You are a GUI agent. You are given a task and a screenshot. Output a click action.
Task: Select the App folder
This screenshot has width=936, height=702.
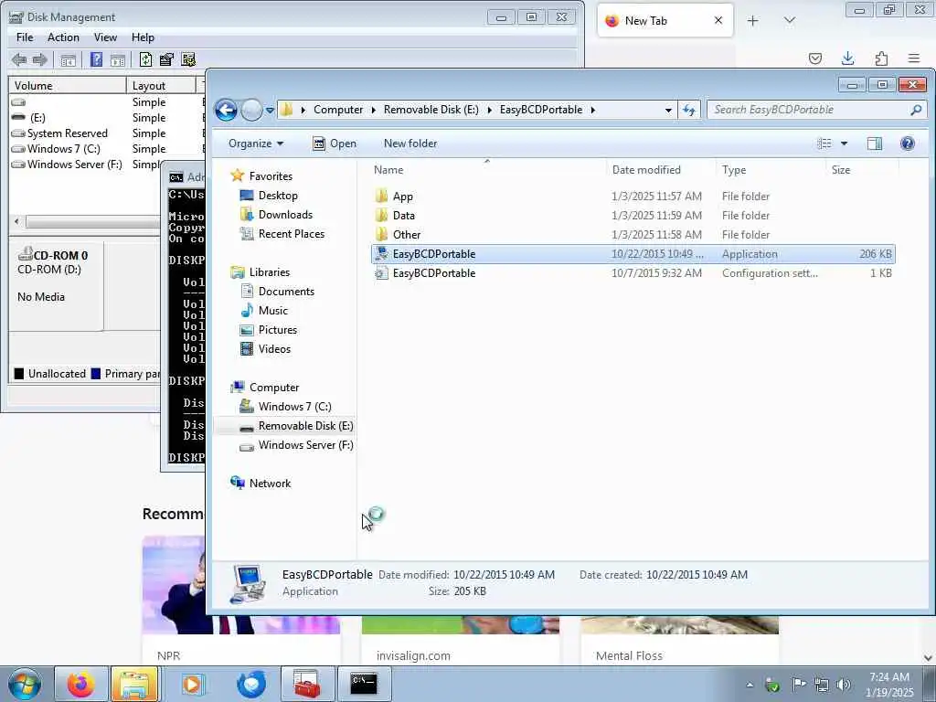[633, 197]
